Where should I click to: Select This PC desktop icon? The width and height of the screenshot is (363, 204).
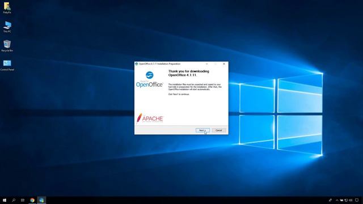coord(7,27)
